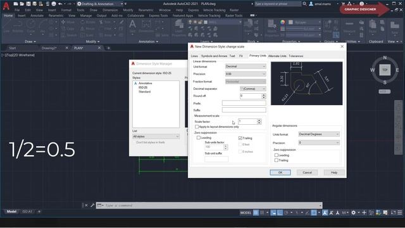Click the Scale factor input field
The image size is (405, 228).
pos(247,121)
